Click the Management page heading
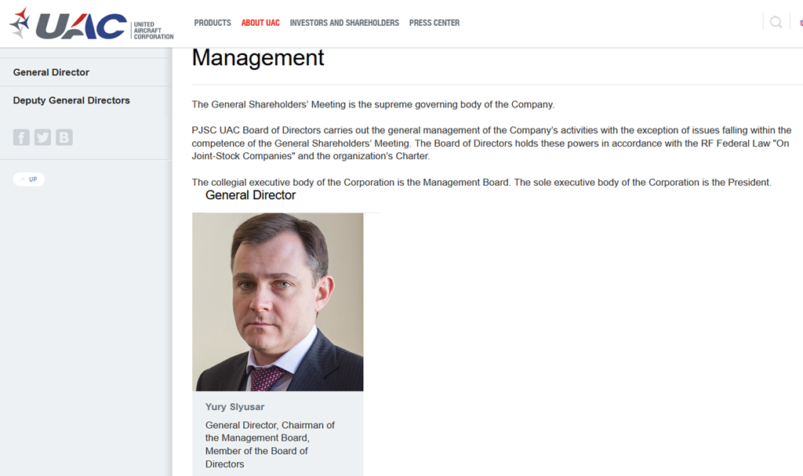The width and height of the screenshot is (803, 476). coord(258,57)
